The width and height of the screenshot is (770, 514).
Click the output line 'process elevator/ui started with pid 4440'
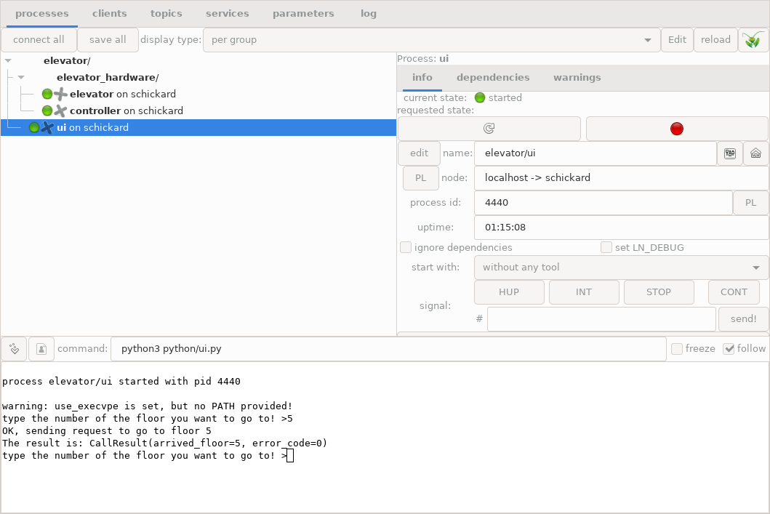pyautogui.click(x=121, y=382)
